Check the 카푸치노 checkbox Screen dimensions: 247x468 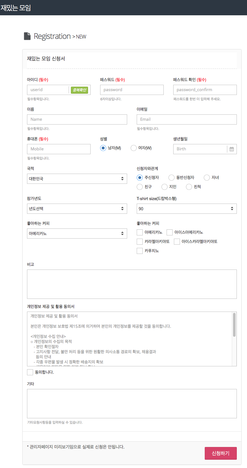point(140,251)
